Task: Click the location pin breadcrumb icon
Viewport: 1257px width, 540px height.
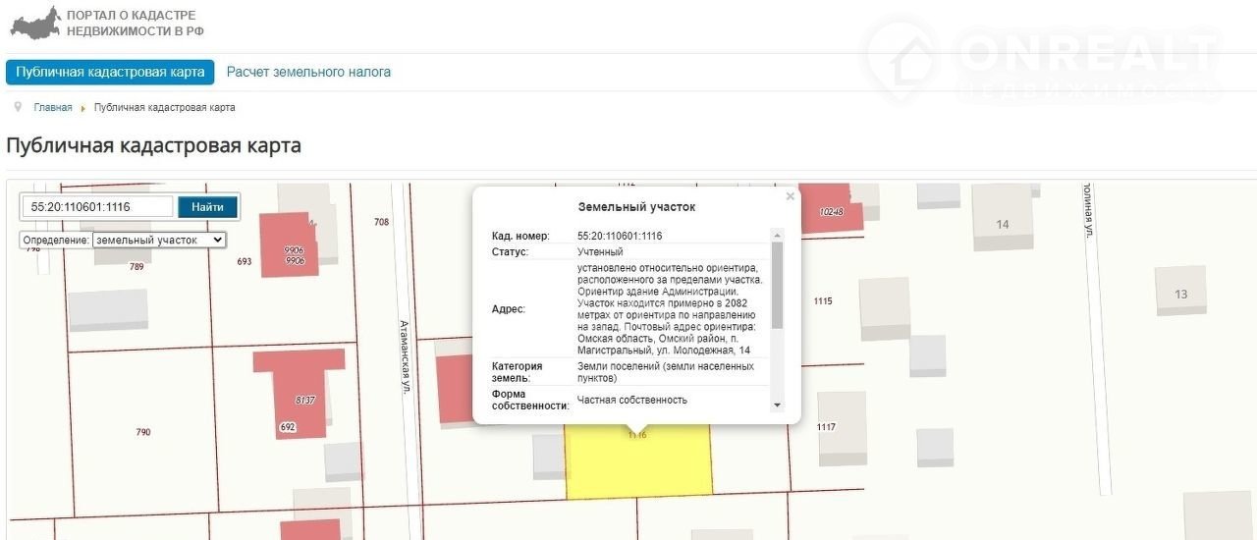Action: pos(19,107)
